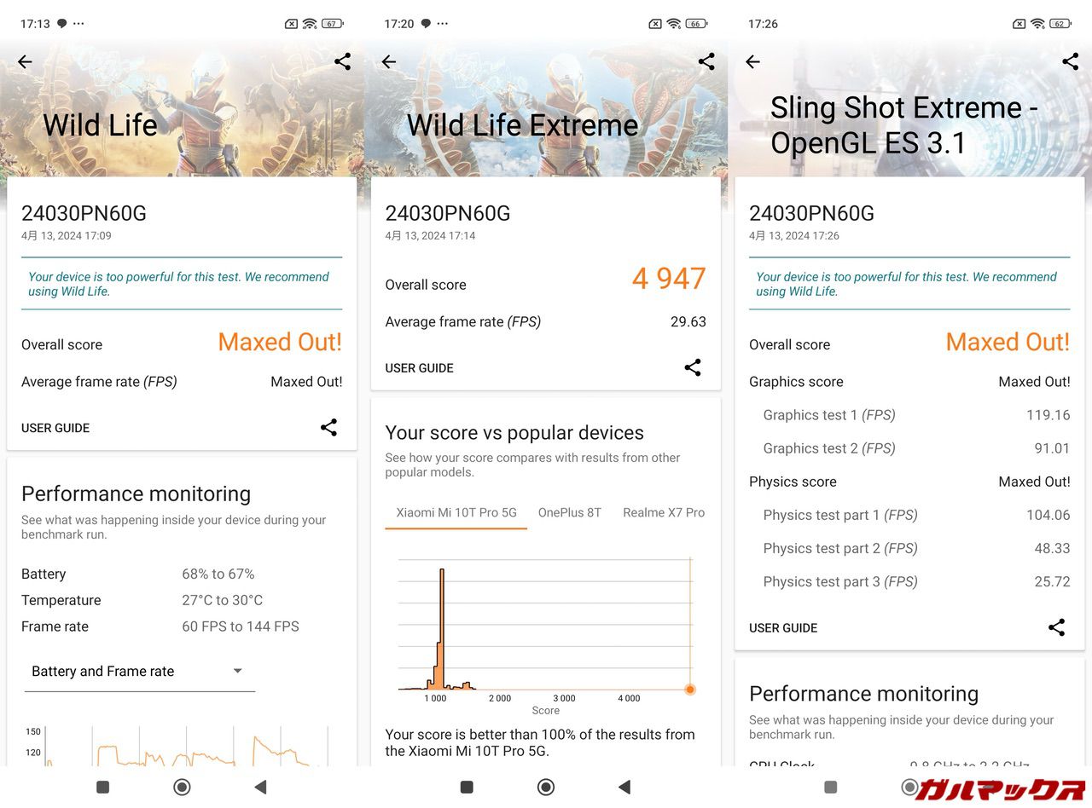Image resolution: width=1092 pixels, height=808 pixels.
Task: Tap back arrow on Sling Shot Extreme screen
Action: pos(752,61)
